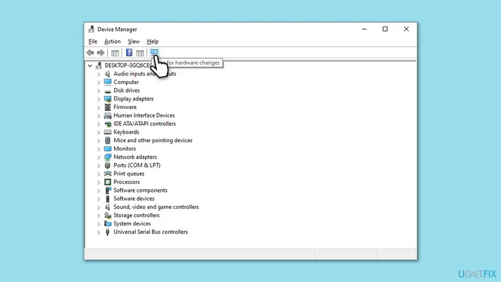The height and width of the screenshot is (282, 501).
Task: Maximize the Device Manager window
Action: click(385, 29)
